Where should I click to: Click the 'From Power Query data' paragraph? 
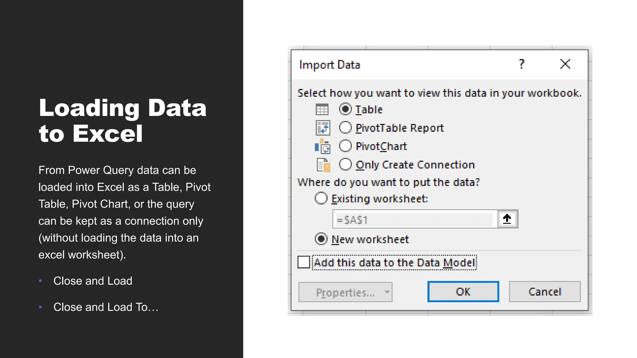124,212
